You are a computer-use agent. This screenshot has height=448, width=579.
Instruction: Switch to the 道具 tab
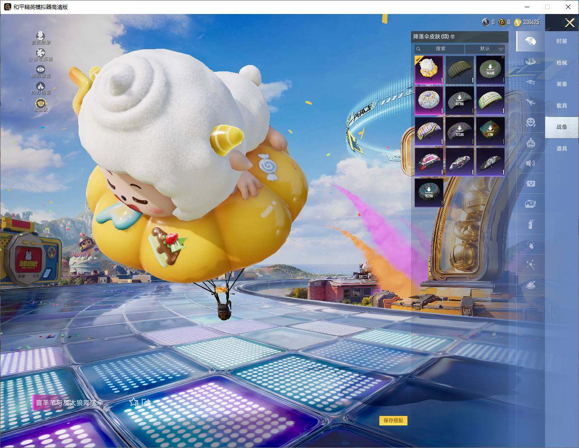[x=562, y=149]
